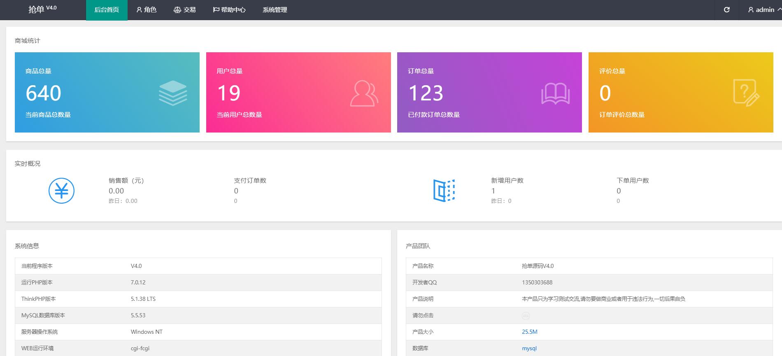This screenshot has height=356, width=782.
Task: Open the 系统管理 menu
Action: pyautogui.click(x=275, y=10)
